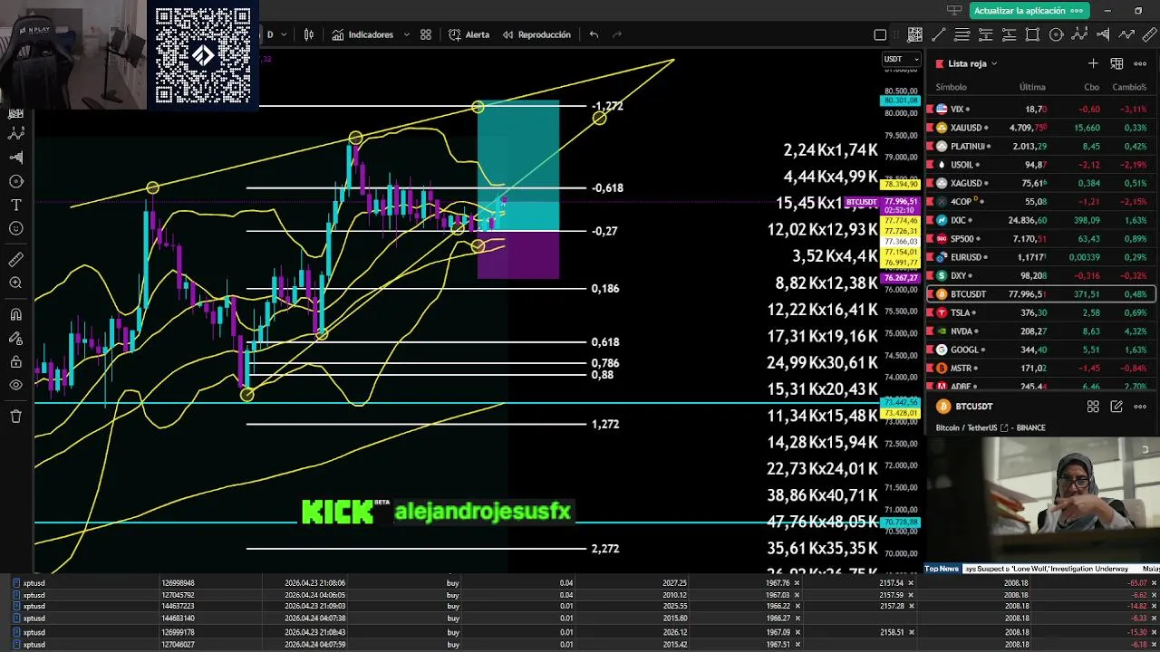Toggle hide all drawings (eye icon)
Viewport: 1160px width, 652px height.
[15, 385]
